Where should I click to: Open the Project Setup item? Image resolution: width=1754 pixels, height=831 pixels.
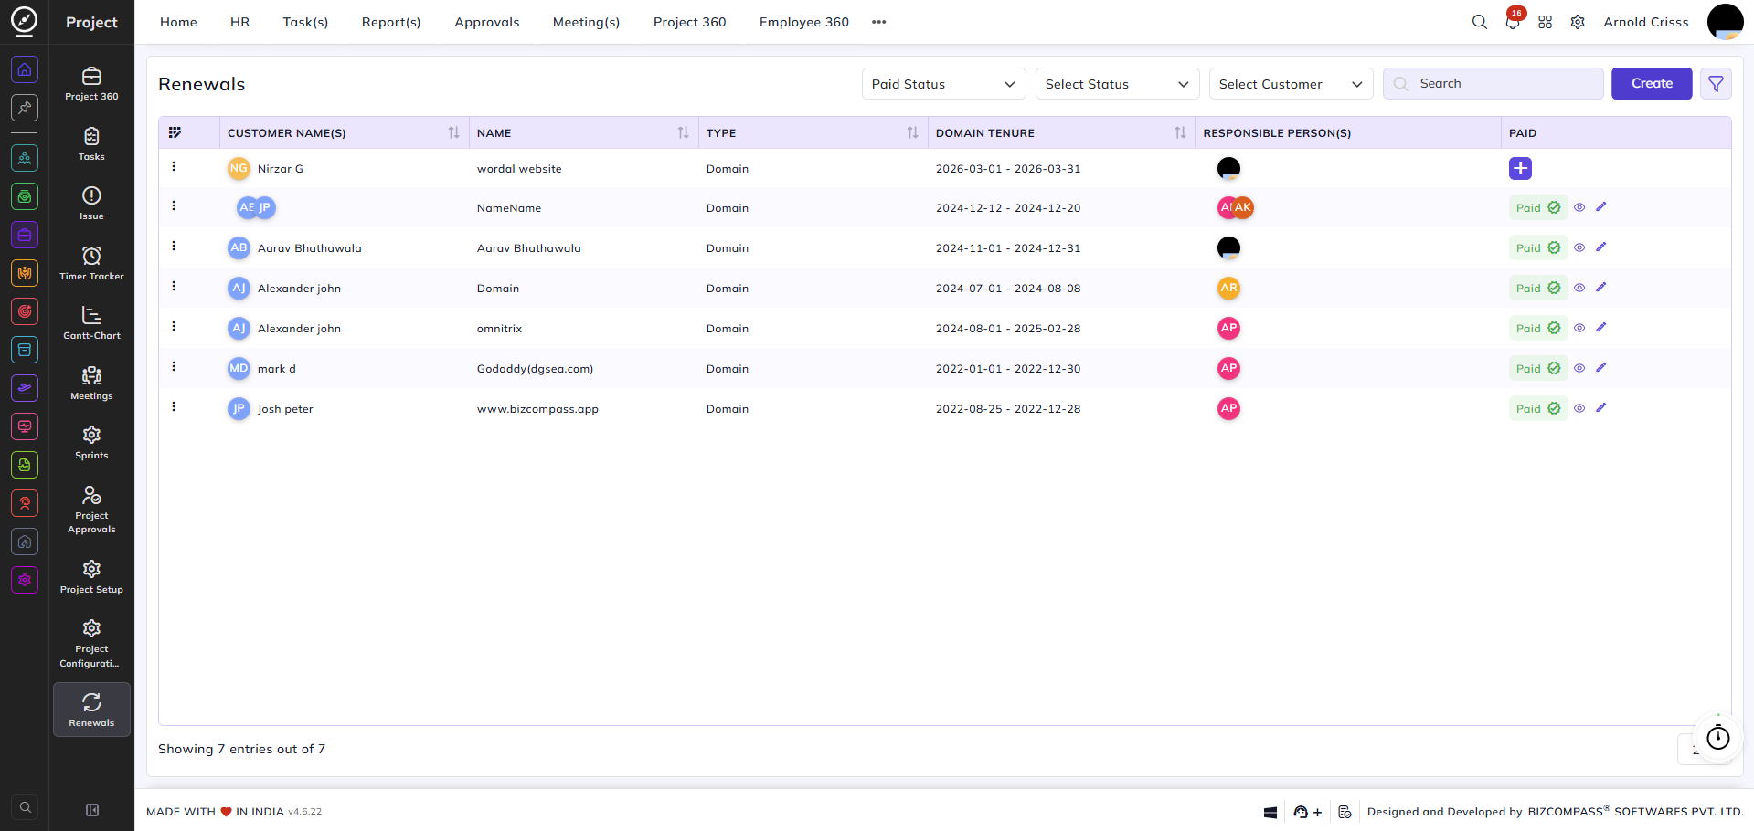pyautogui.click(x=91, y=577)
